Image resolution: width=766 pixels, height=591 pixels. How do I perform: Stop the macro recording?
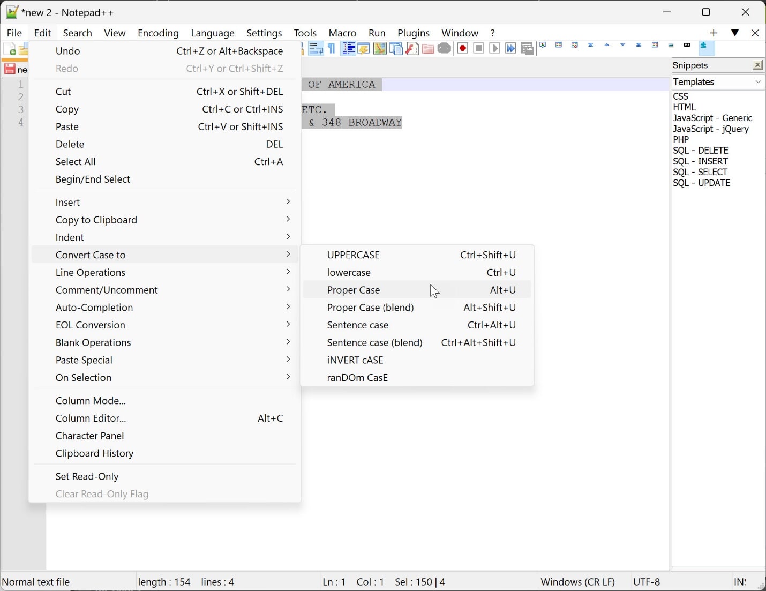478,48
